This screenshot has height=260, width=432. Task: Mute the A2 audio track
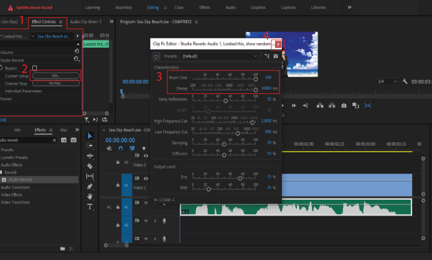(x=146, y=221)
